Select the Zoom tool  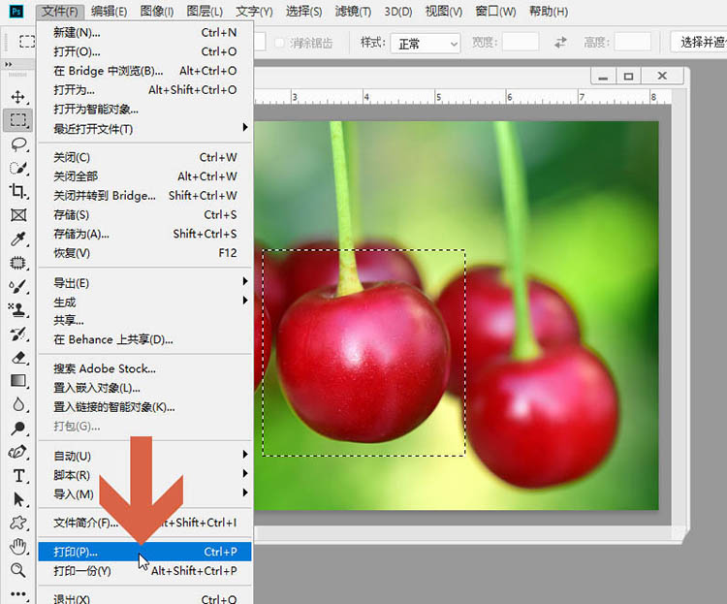coord(18,570)
